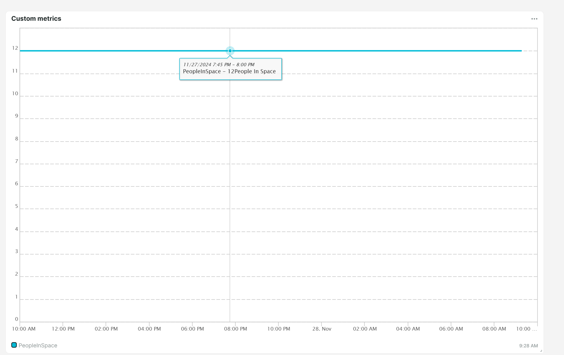Screen dimensions: 564x355
Task: Click the y-axis value 10
Action: (x=15, y=93)
